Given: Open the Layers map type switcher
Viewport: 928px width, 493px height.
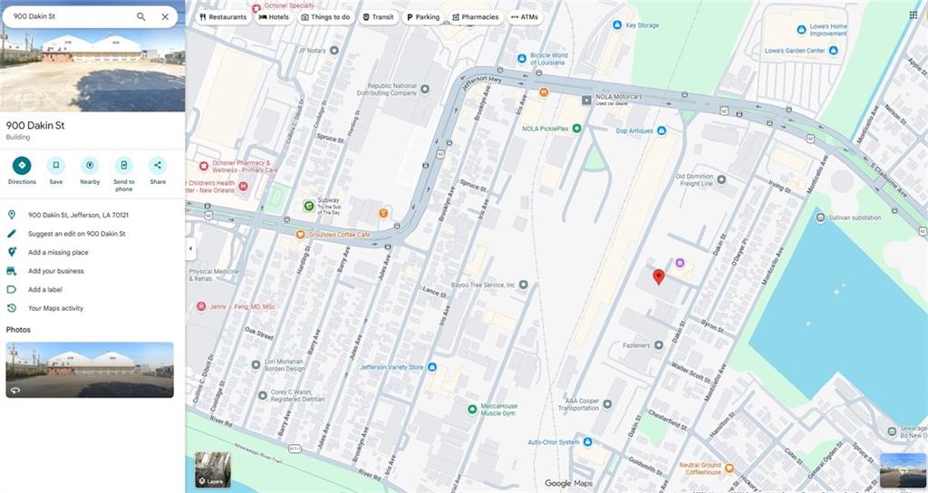Looking at the screenshot, I should pos(213,469).
